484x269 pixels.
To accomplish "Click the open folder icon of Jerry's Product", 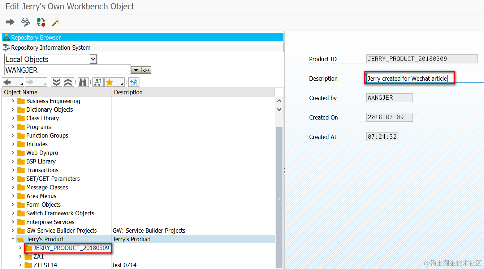I will click(21, 239).
